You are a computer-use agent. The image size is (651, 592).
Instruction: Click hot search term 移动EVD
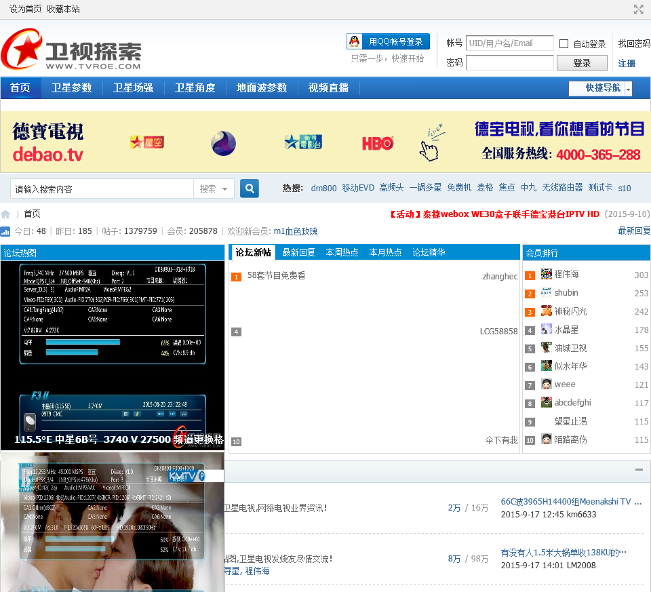(358, 188)
